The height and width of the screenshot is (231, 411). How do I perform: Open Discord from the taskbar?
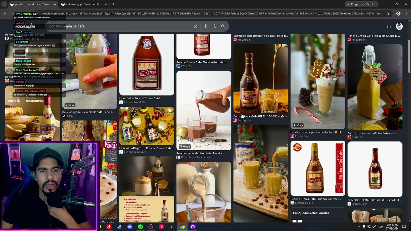click(x=130, y=227)
